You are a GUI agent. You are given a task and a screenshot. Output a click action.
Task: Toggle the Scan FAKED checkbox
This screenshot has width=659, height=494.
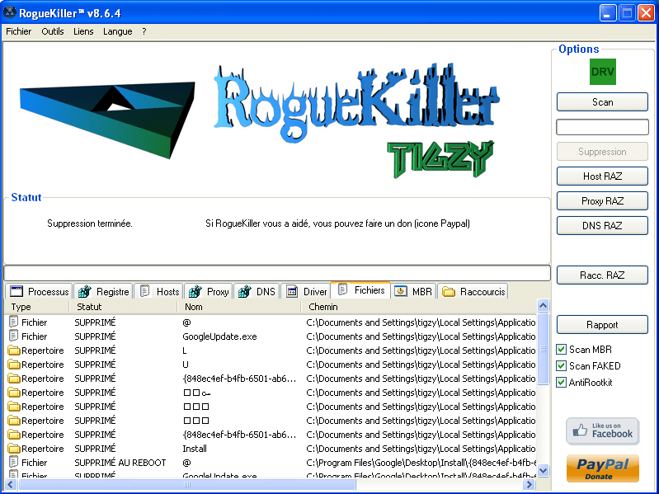click(562, 366)
